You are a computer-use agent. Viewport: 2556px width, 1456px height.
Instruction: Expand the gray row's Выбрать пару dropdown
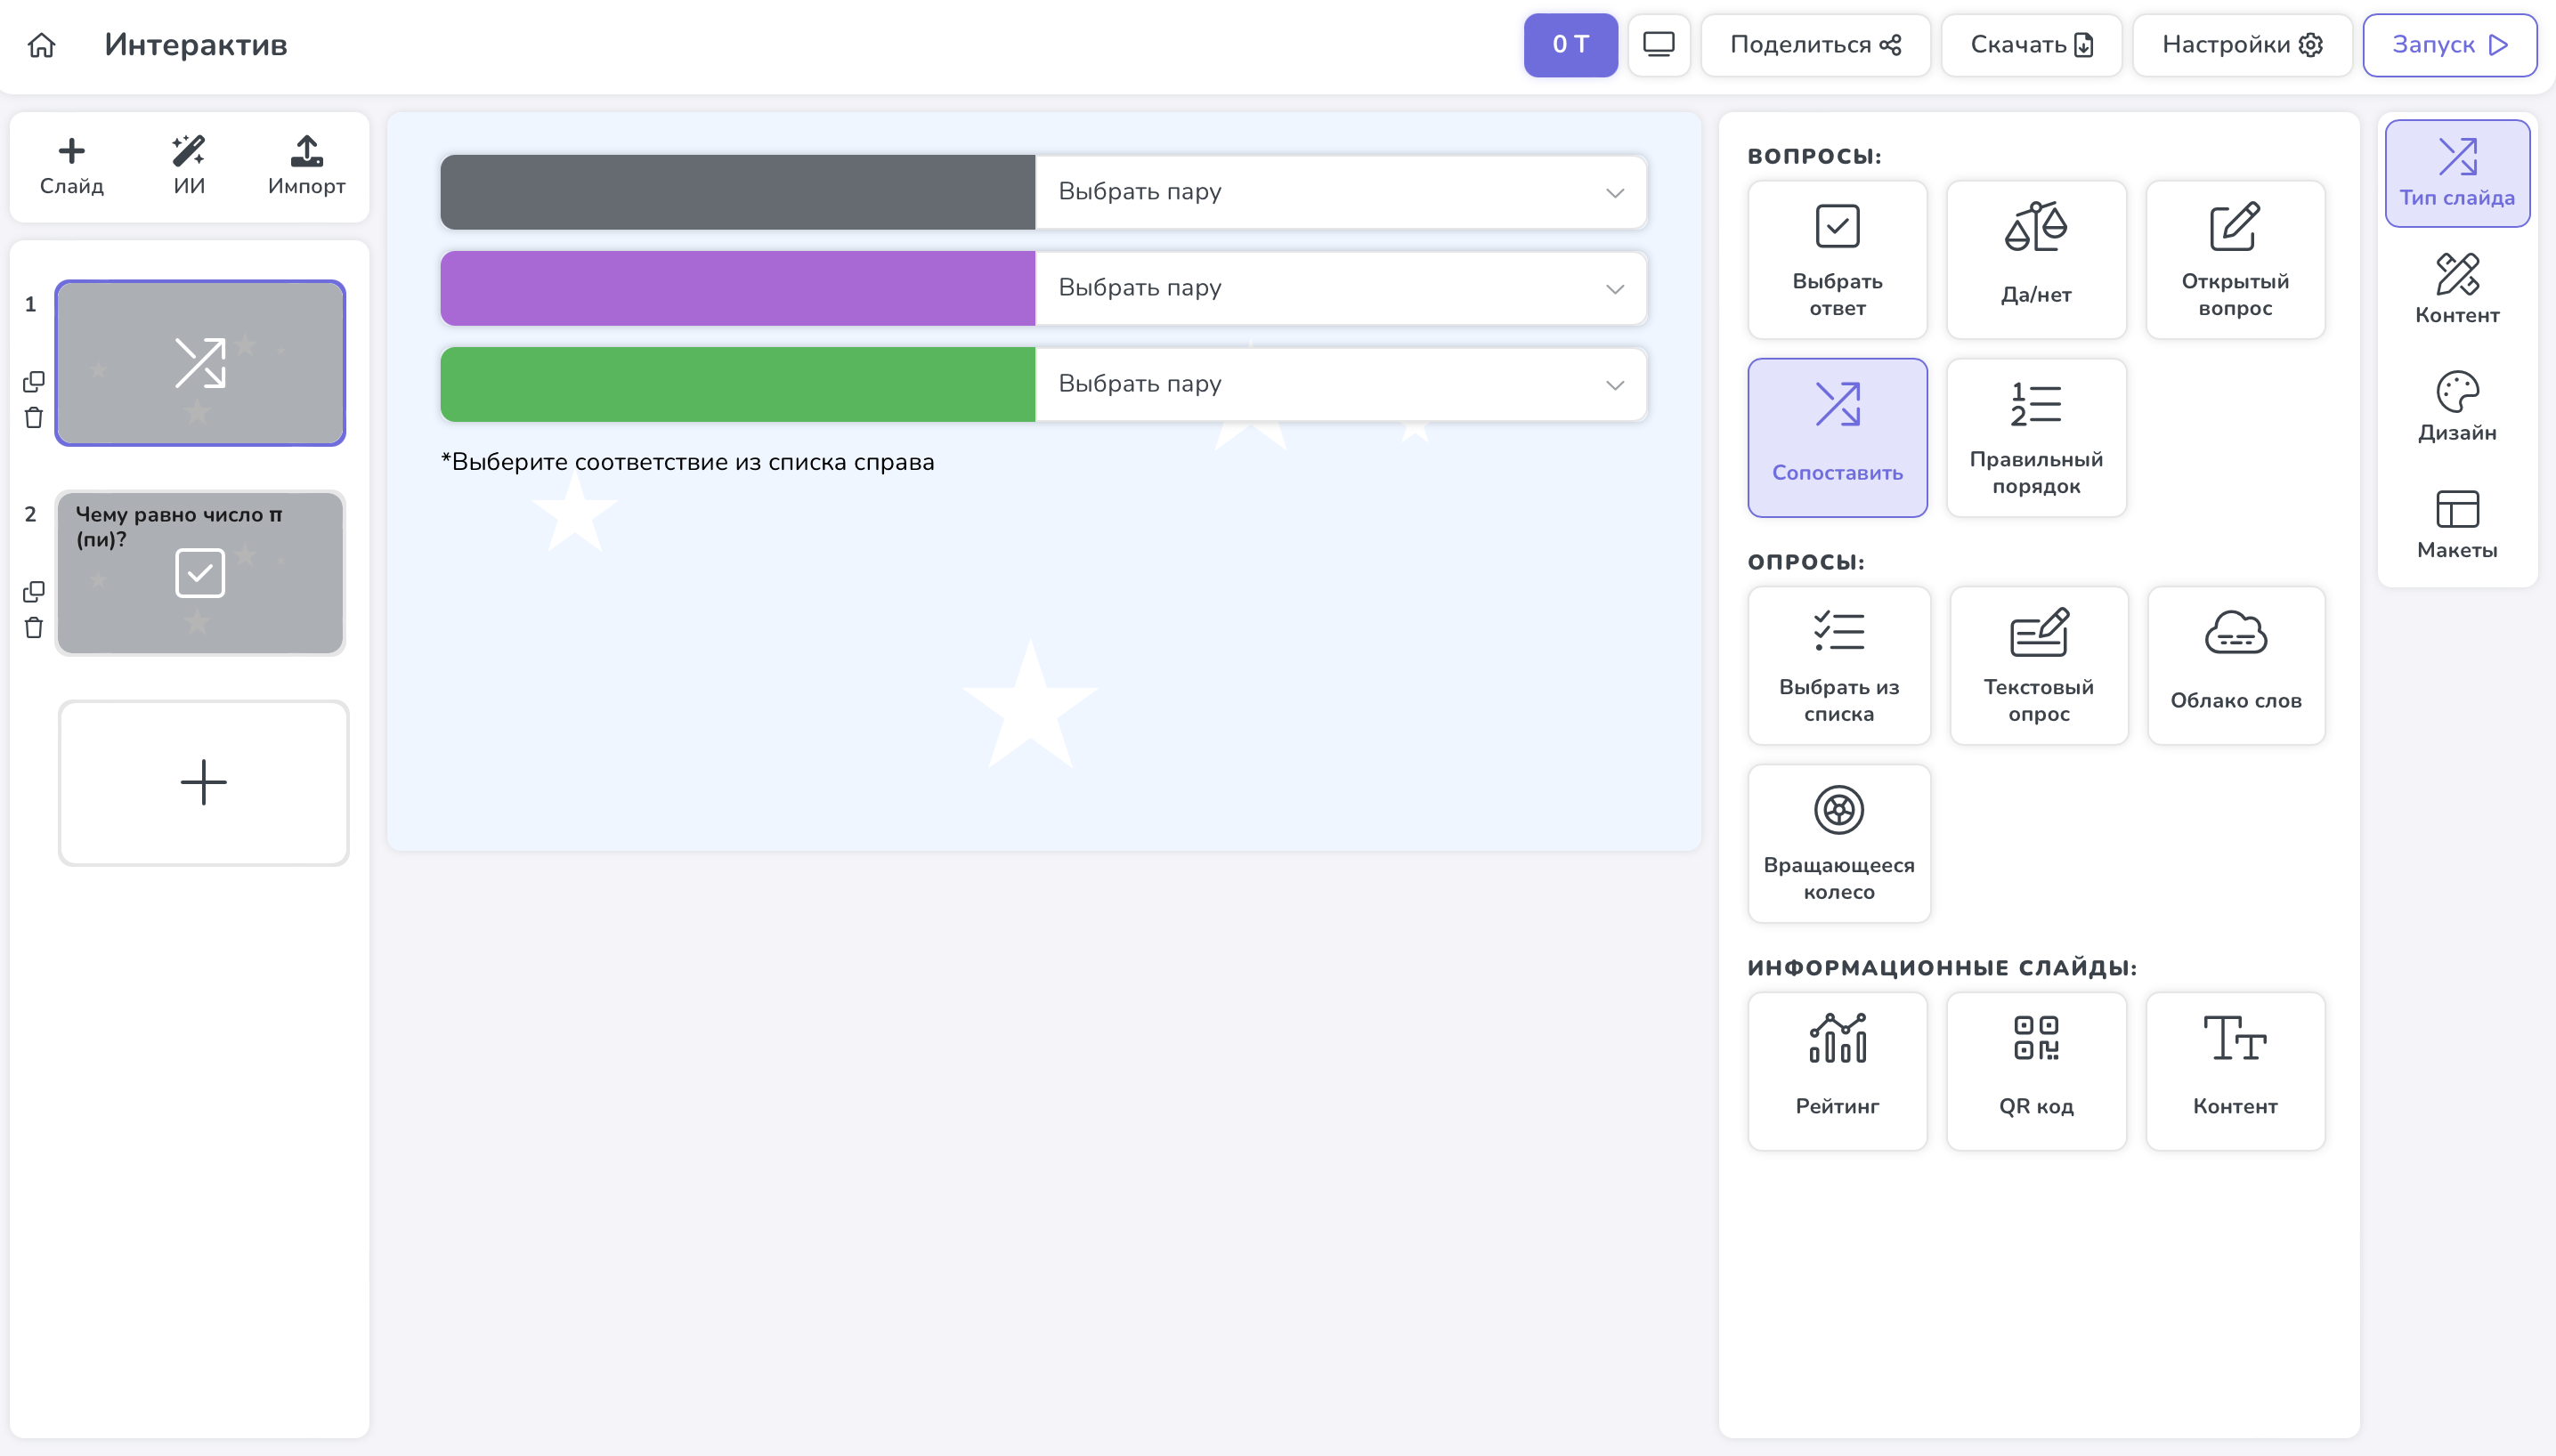pyautogui.click(x=1341, y=192)
